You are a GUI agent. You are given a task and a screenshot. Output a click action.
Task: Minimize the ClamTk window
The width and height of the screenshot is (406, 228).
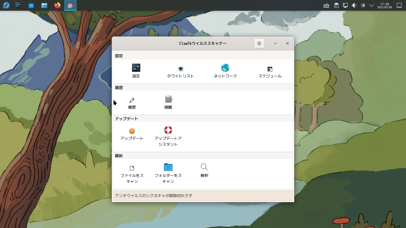[x=276, y=43]
